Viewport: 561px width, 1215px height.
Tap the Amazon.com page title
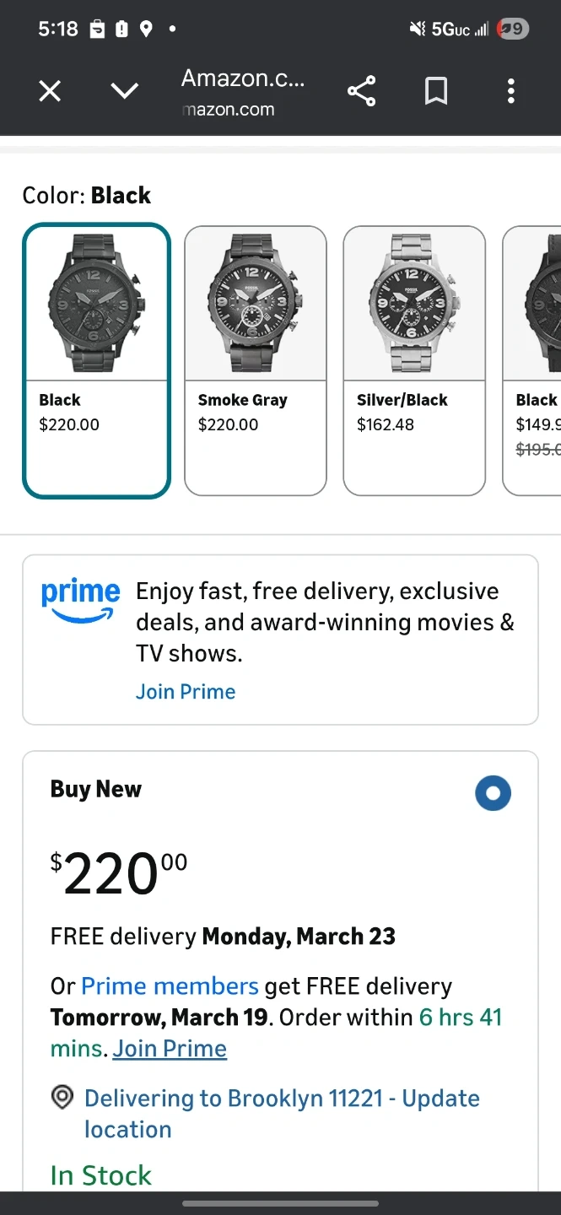pos(243,79)
